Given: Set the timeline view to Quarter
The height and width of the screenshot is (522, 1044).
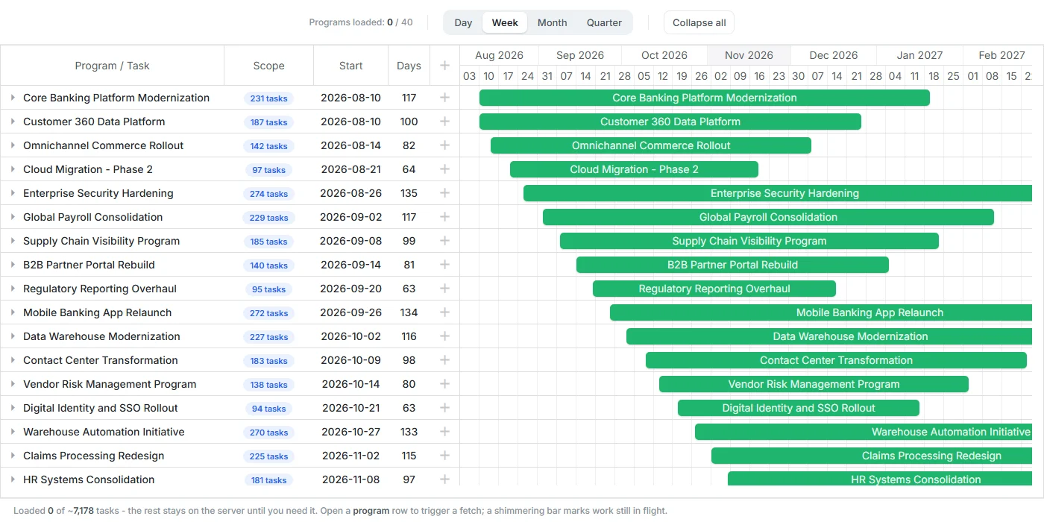Looking at the screenshot, I should 604,22.
